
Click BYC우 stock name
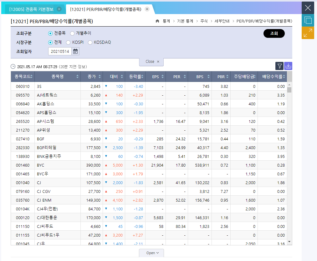coord(43,174)
